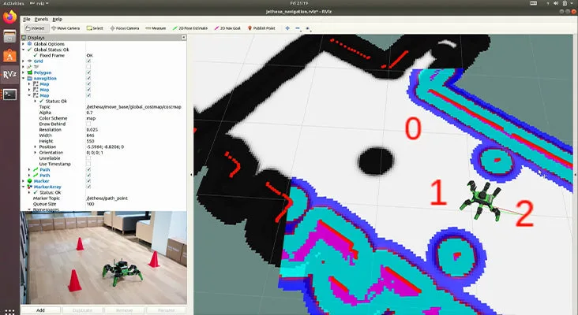578x315 pixels.
Task: Click the MarkerArray shapes icon
Action: [x=30, y=187]
